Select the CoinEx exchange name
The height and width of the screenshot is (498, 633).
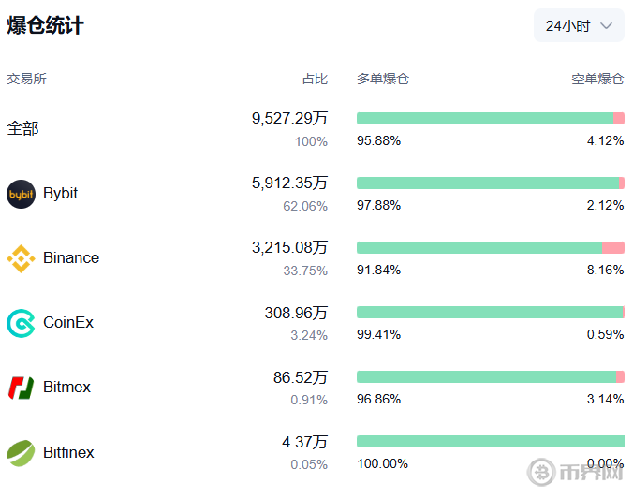pos(68,323)
